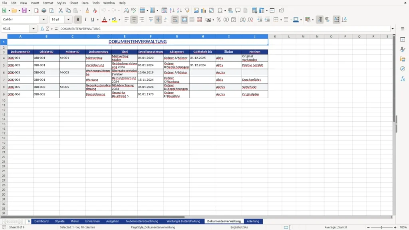Open the Sheet menu
Viewport: 409px width, 230px height.
[73, 3]
